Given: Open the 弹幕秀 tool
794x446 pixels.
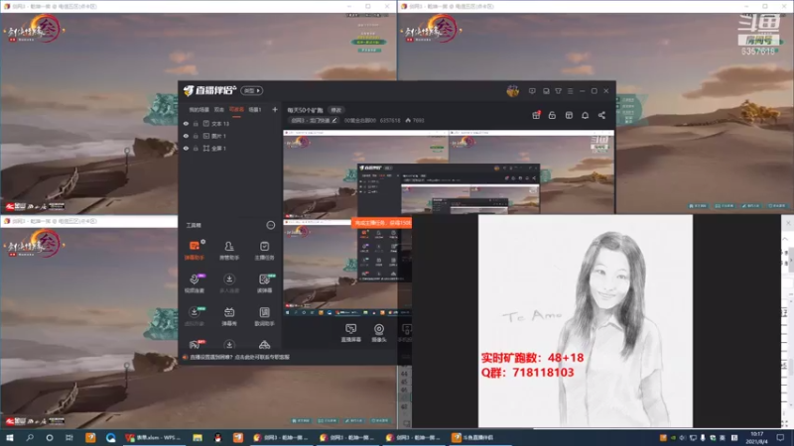Looking at the screenshot, I should [x=229, y=316].
